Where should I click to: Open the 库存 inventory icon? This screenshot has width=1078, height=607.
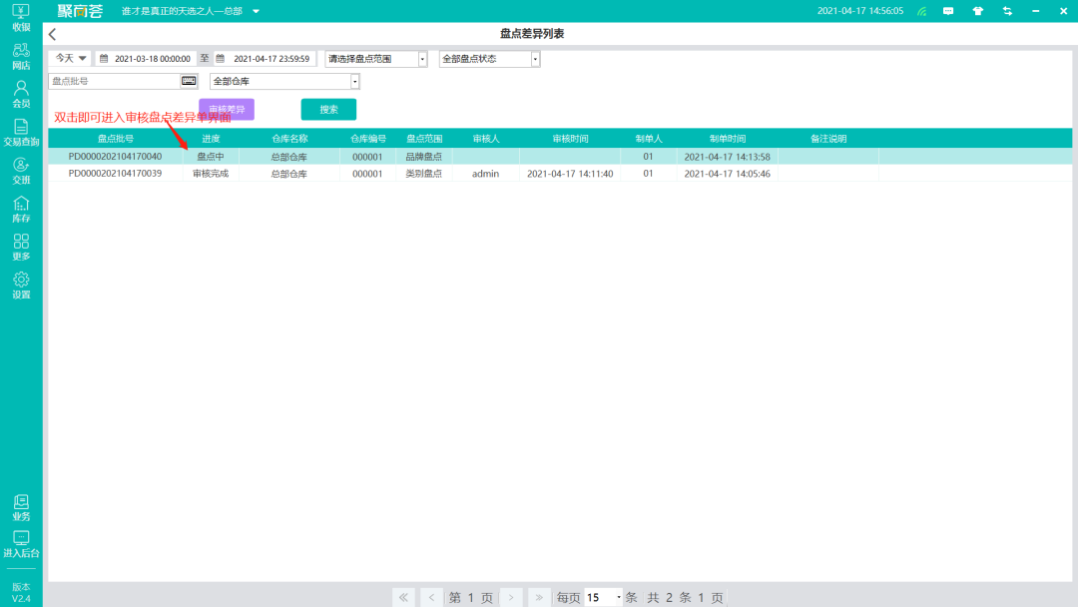21,208
